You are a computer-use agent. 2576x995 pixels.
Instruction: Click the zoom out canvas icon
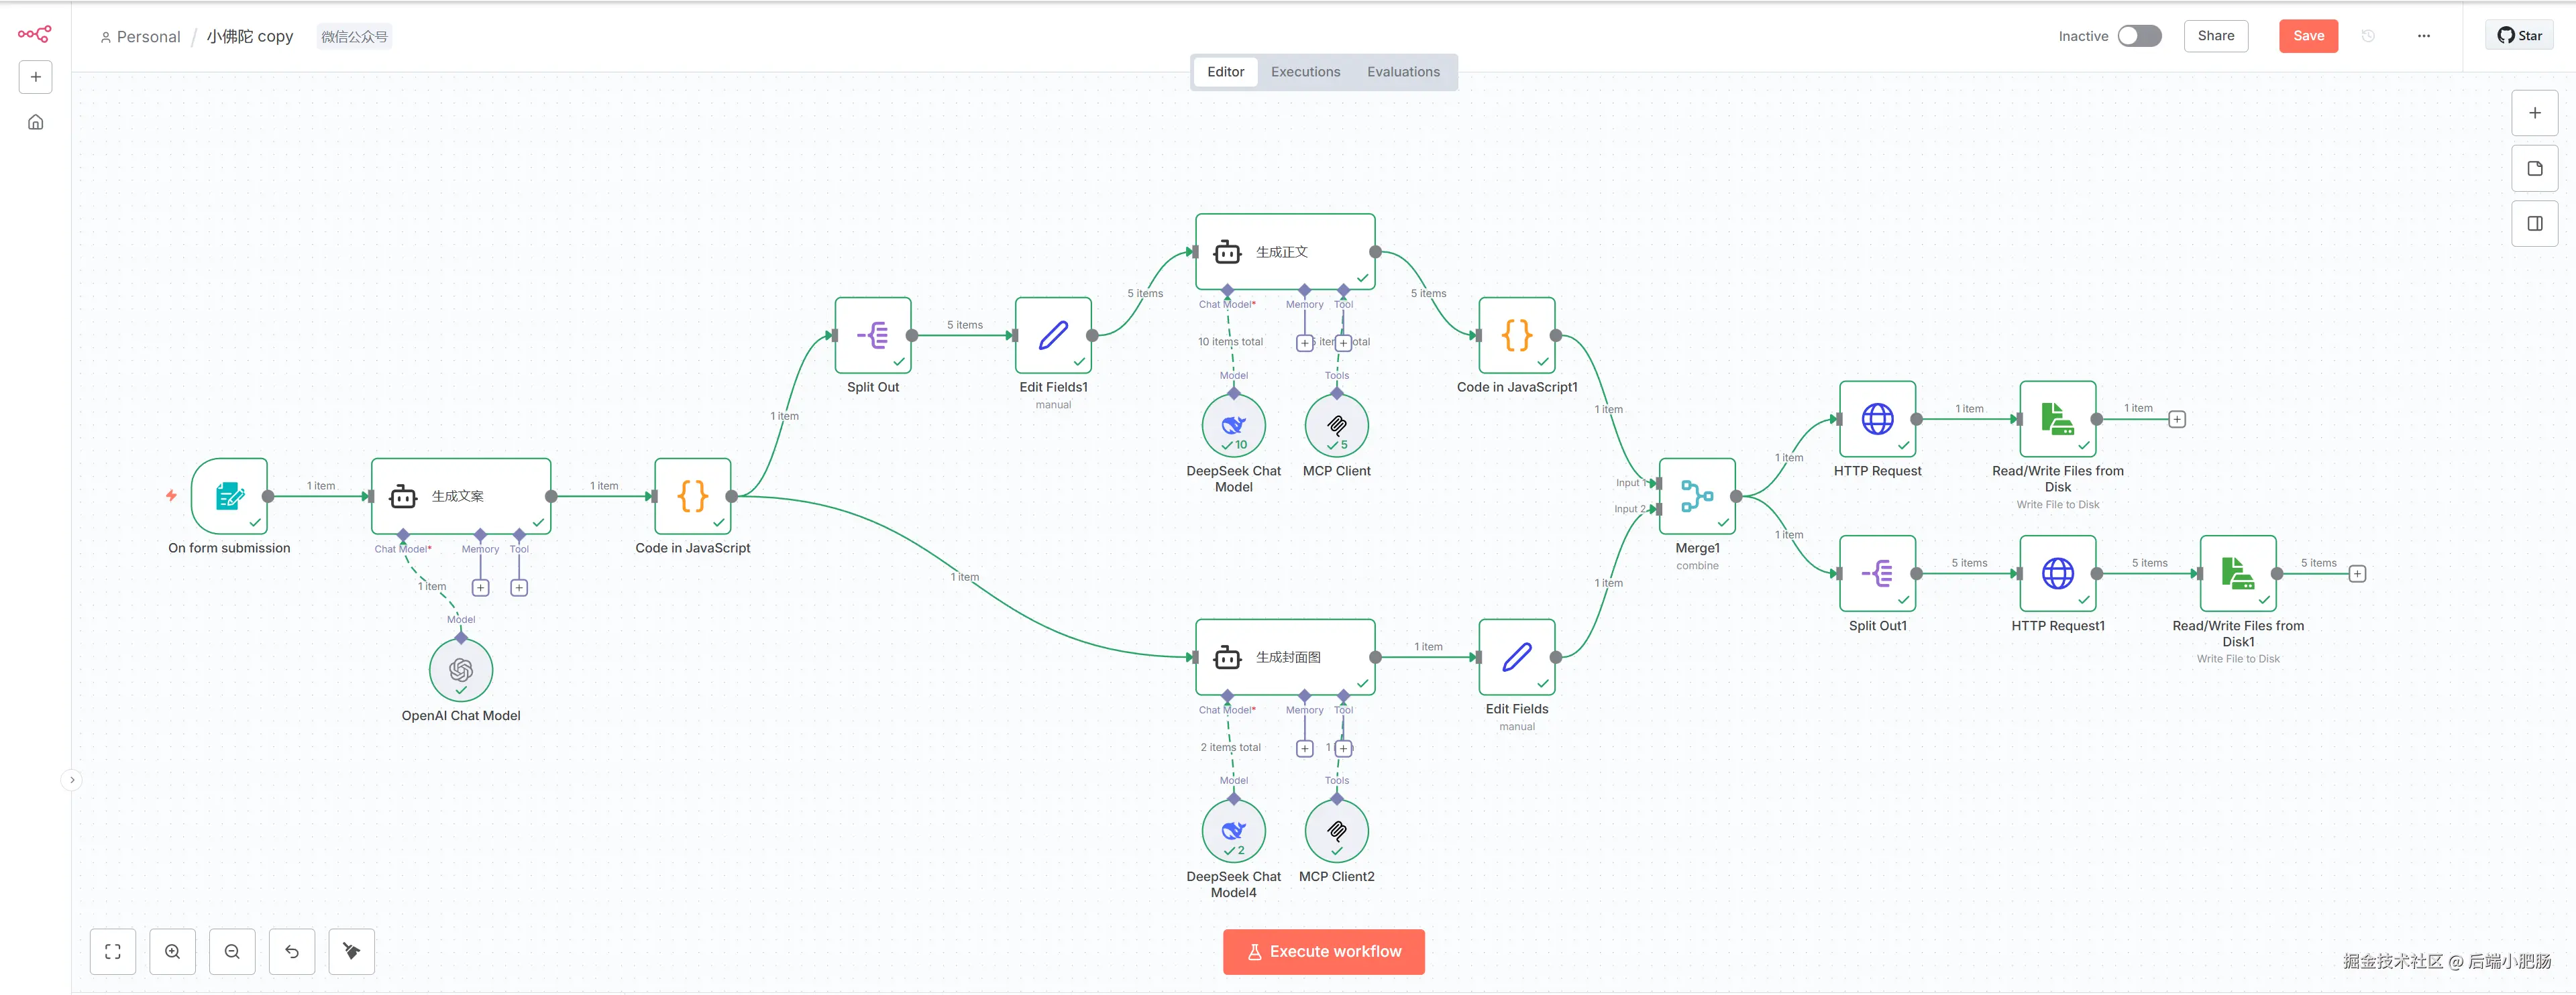point(232,951)
